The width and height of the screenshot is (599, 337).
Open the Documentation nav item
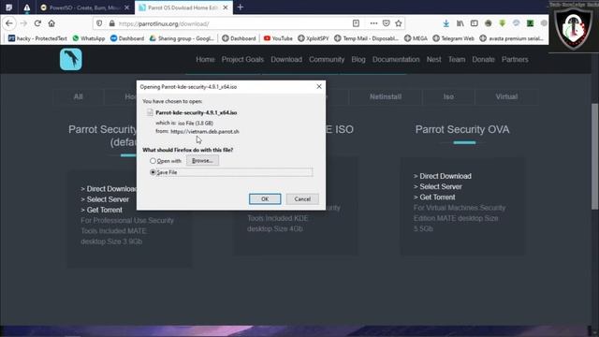pos(396,60)
